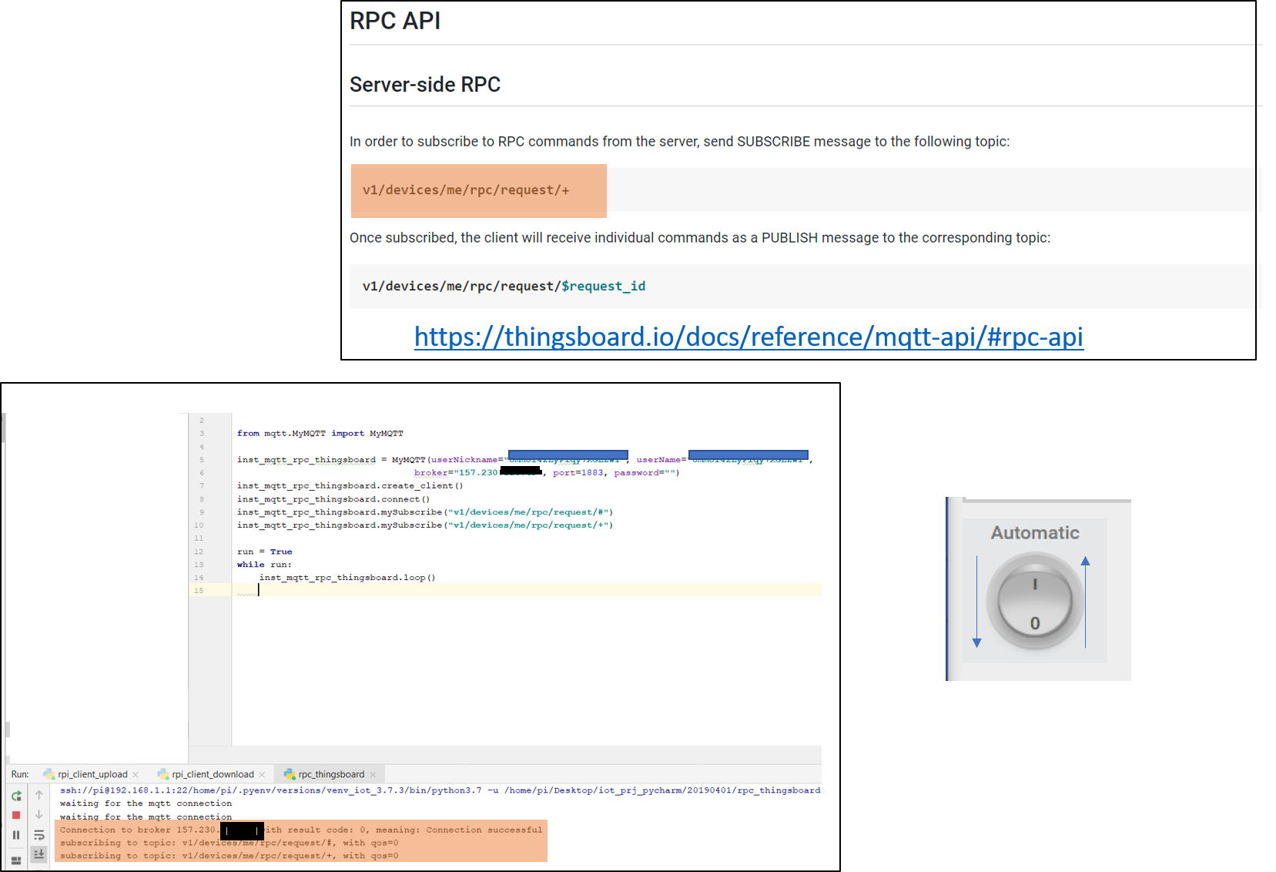This screenshot has width=1276, height=872.
Task: Switch to the rpi_client_download tab
Action: (x=212, y=773)
